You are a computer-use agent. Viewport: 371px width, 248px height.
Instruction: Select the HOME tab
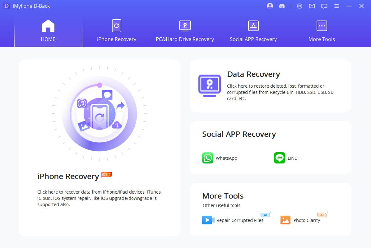(48, 31)
